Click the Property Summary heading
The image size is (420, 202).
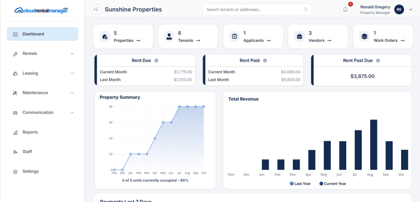pyautogui.click(x=120, y=98)
